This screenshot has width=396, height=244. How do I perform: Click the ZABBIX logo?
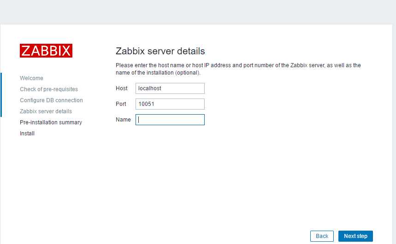pyautogui.click(x=46, y=51)
